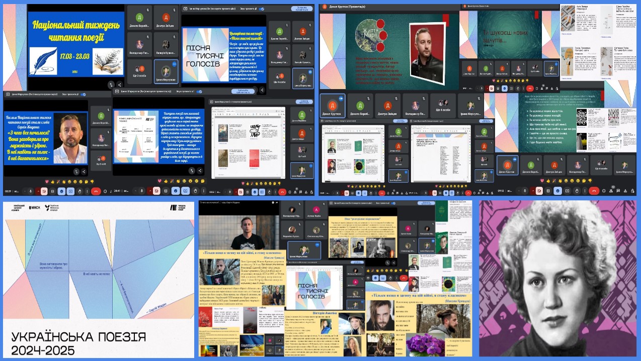The width and height of the screenshot is (641, 361).
Task: Toggle Звук презентації in the 08:41 meeting header
Action: [199, 91]
